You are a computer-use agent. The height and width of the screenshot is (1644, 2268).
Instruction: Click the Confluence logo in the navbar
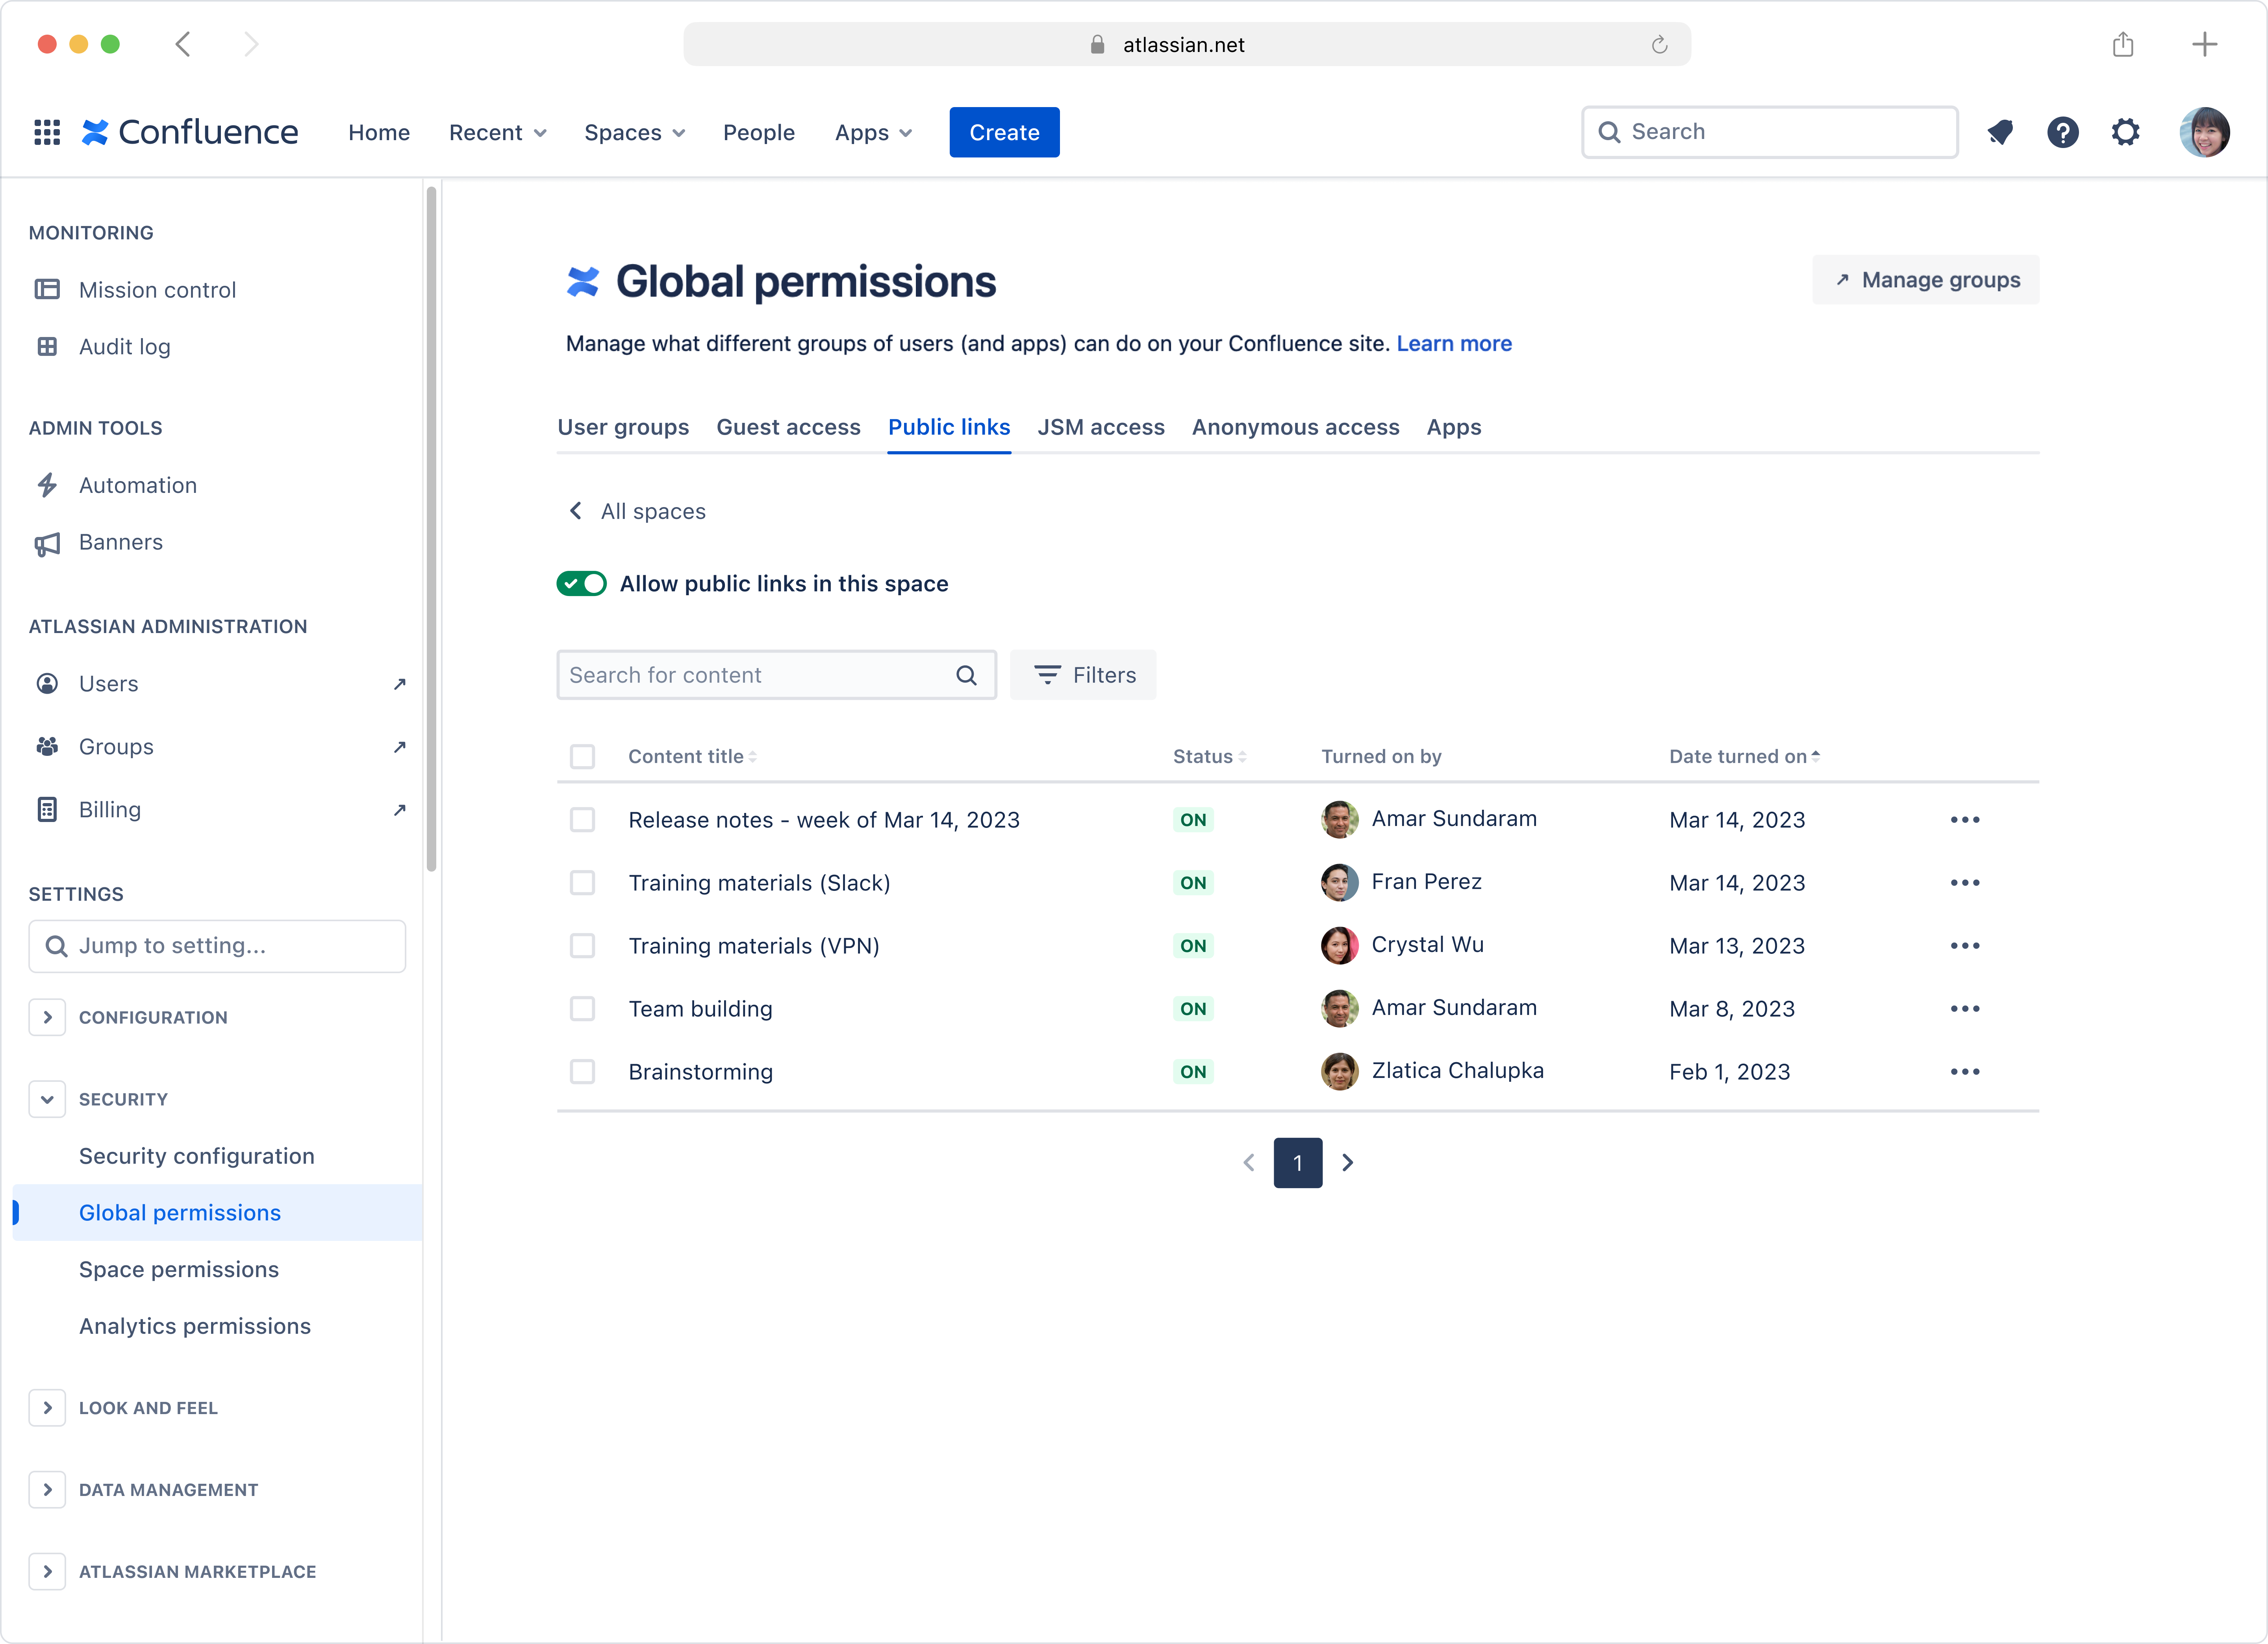pos(190,131)
